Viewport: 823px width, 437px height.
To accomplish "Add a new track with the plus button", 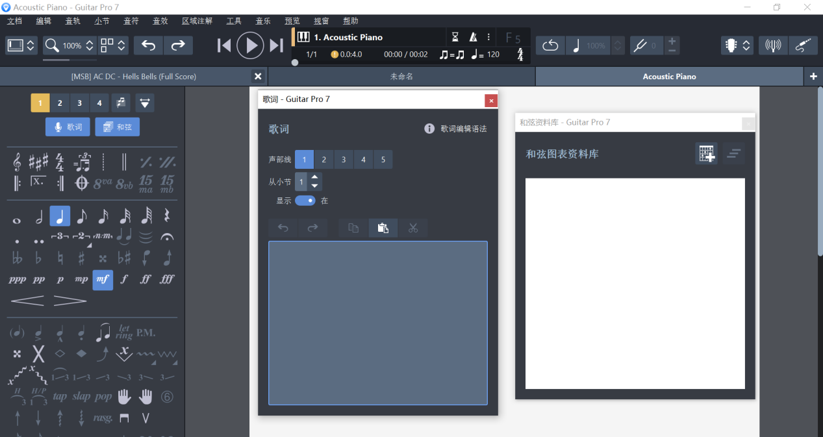I will [813, 76].
